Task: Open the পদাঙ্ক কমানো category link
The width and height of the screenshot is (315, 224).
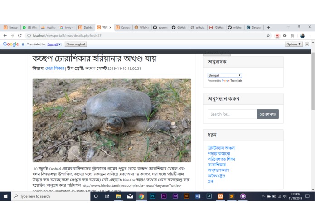Action: [219, 153]
